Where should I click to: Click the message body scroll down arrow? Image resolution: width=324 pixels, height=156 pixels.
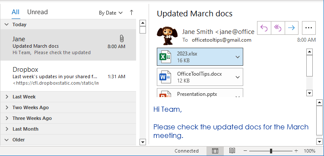(319, 141)
